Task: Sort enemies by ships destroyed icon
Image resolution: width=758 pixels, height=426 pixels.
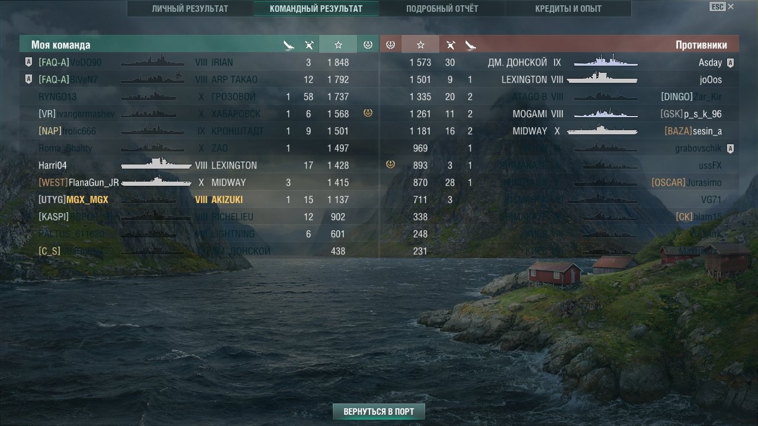Action: coord(470,44)
